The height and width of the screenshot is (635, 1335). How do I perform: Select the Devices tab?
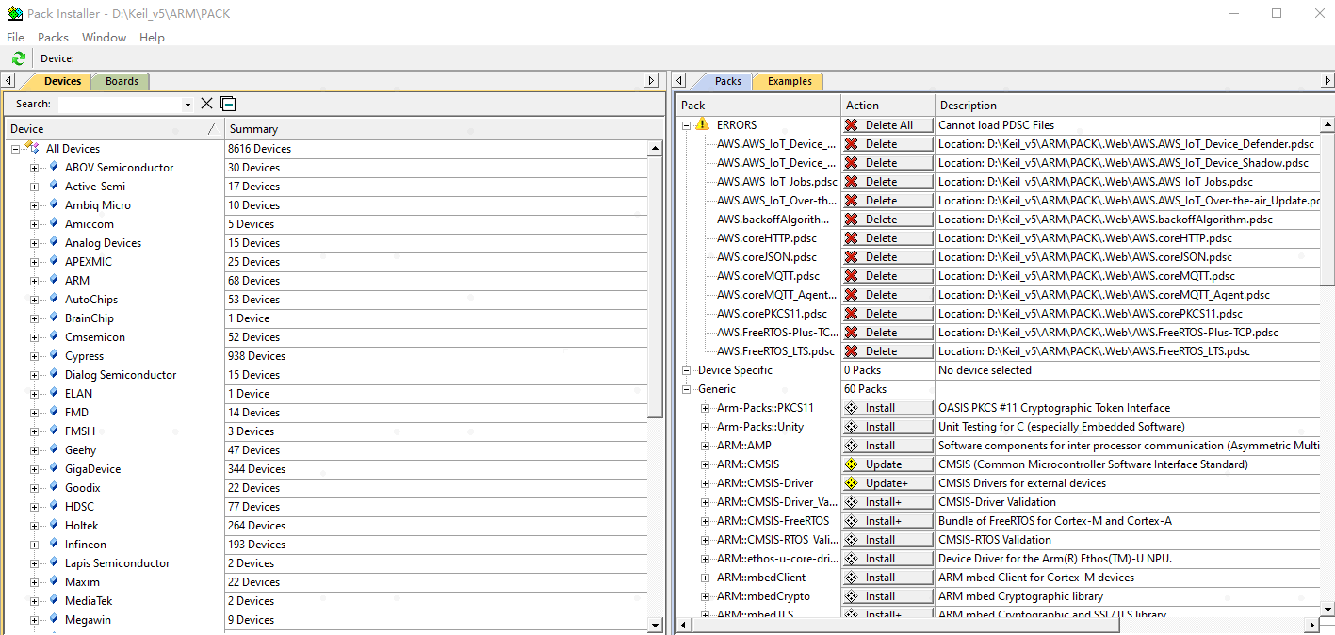click(62, 81)
